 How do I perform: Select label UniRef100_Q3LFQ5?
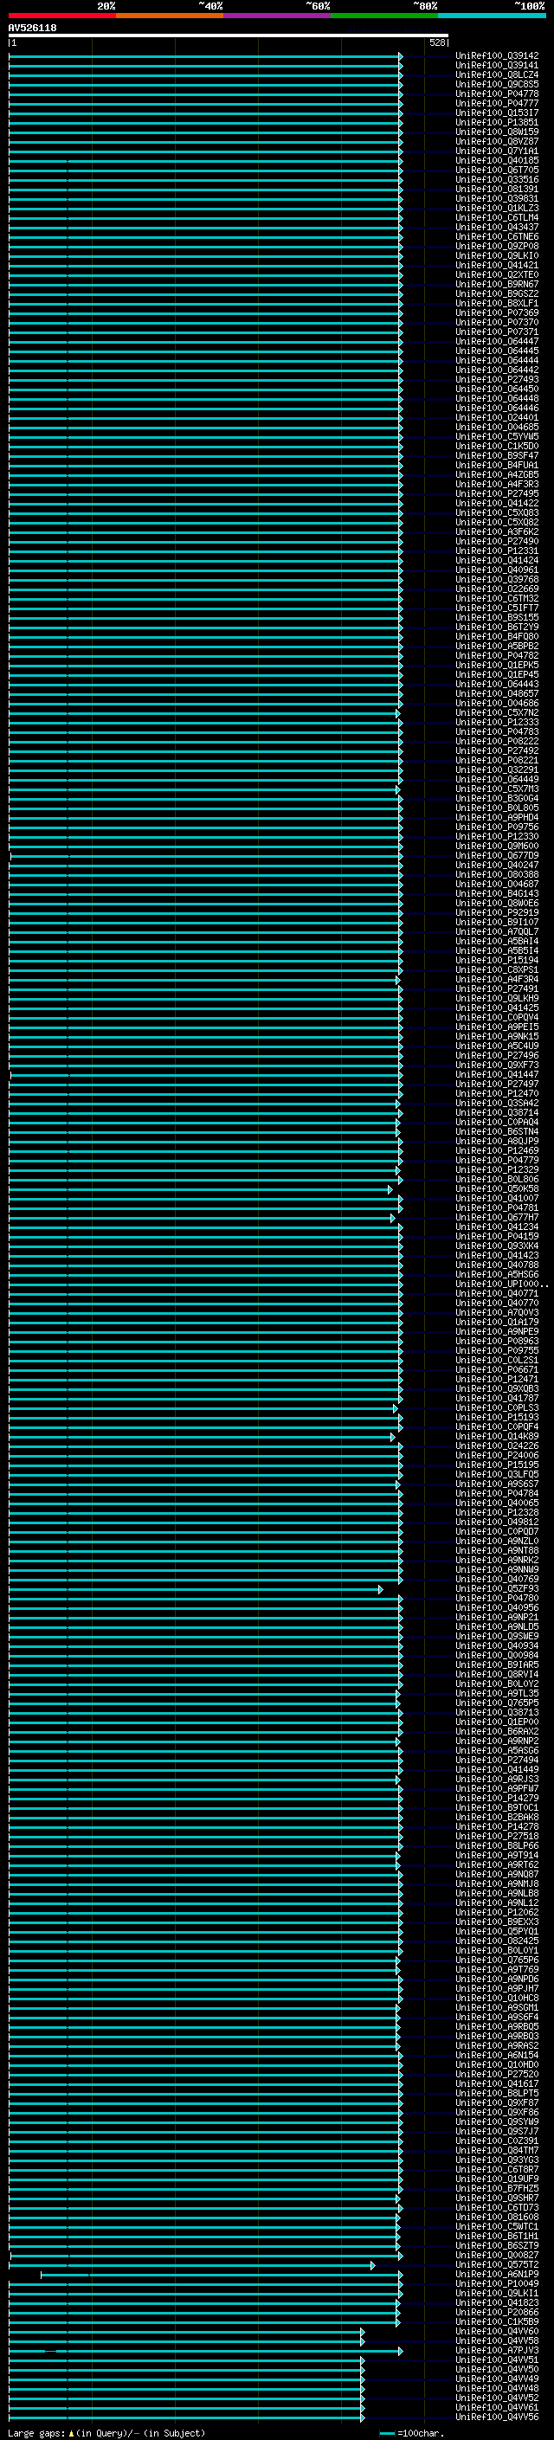coord(497,1475)
